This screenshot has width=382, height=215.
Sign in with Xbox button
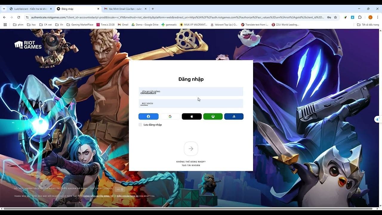click(x=213, y=116)
